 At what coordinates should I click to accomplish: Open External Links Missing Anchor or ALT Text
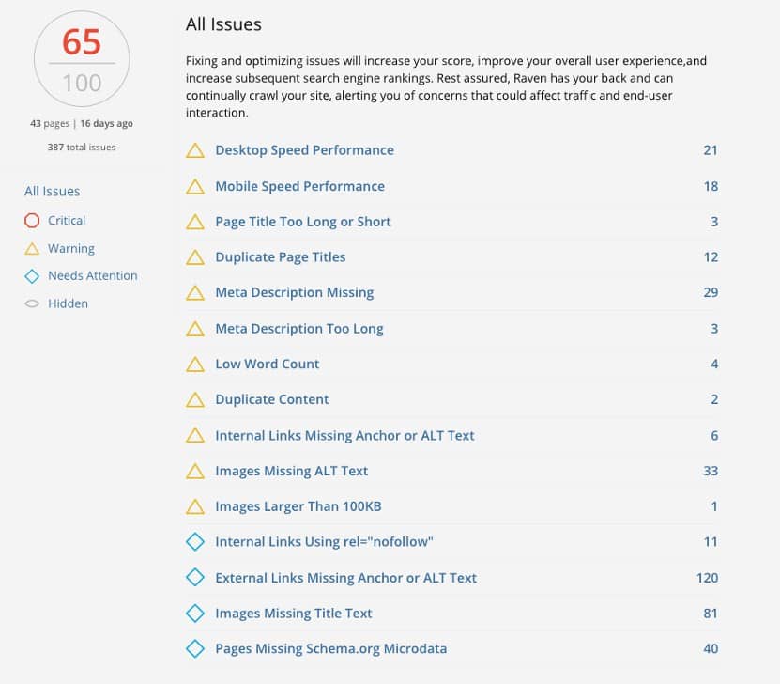coord(345,577)
